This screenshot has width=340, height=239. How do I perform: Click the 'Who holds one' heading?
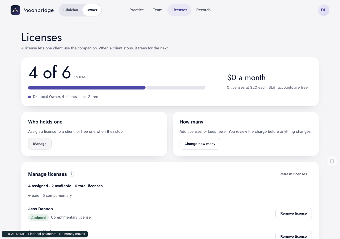45,122
